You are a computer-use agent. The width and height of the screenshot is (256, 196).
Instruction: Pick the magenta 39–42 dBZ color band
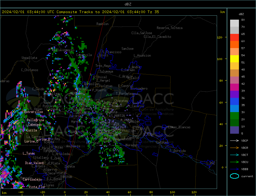tap(234, 87)
